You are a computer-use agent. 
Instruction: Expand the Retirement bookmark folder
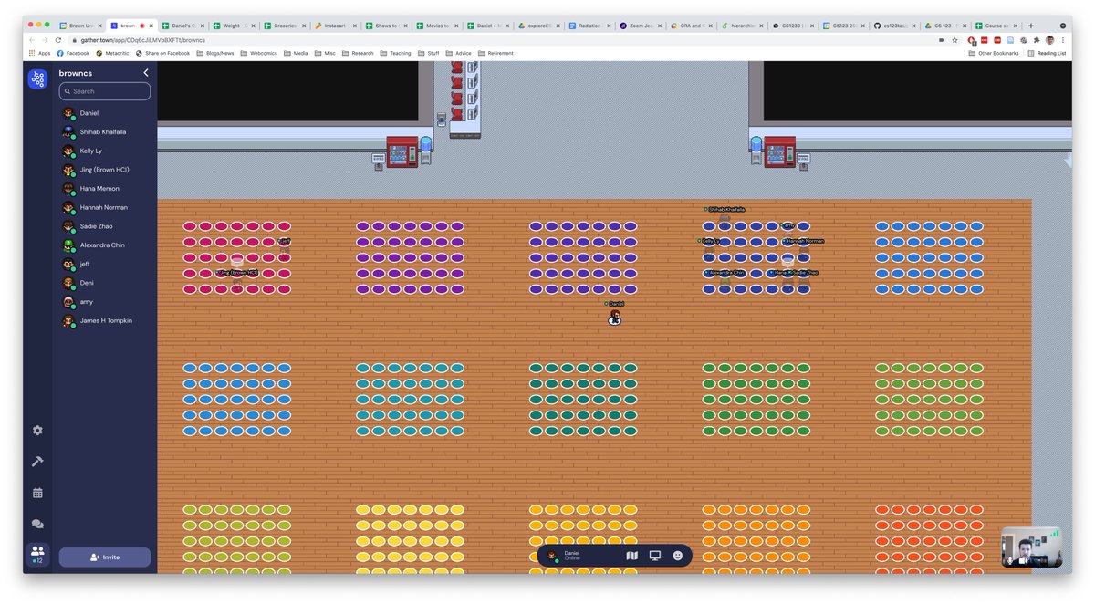[496, 53]
